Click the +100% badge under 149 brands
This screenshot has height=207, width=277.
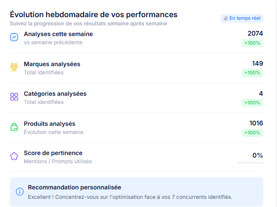click(252, 73)
